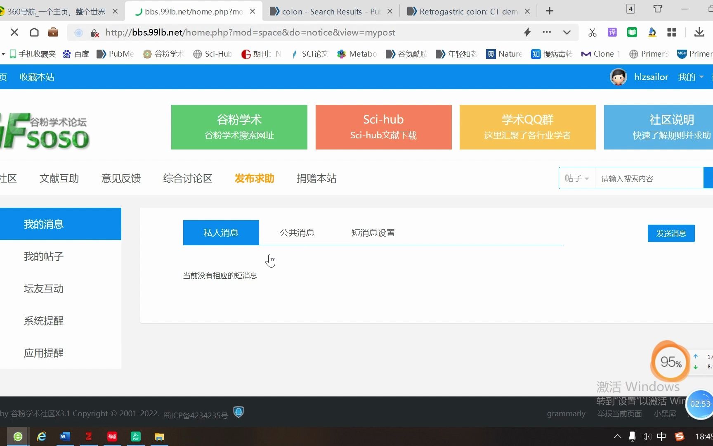Select 应用提醒 in the sidebar

(x=61, y=353)
